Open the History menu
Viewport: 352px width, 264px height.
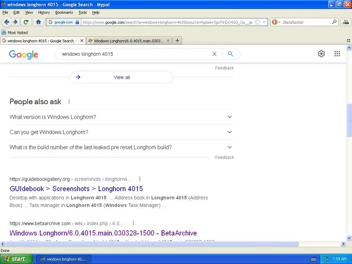[44, 12]
